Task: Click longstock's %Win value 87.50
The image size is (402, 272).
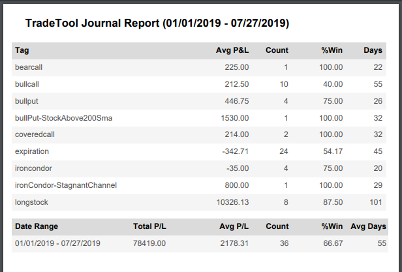Action: point(333,202)
